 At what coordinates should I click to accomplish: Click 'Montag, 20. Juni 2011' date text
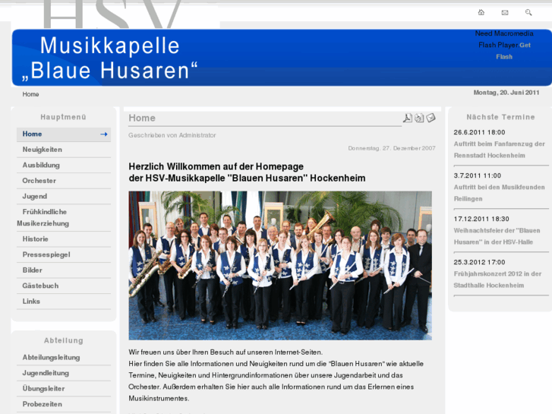click(506, 93)
